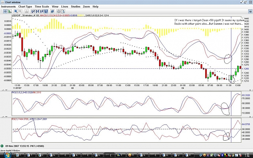Viewport: 253px width, 158px height.
Task: Open the Help menu
Action: tap(96, 6)
